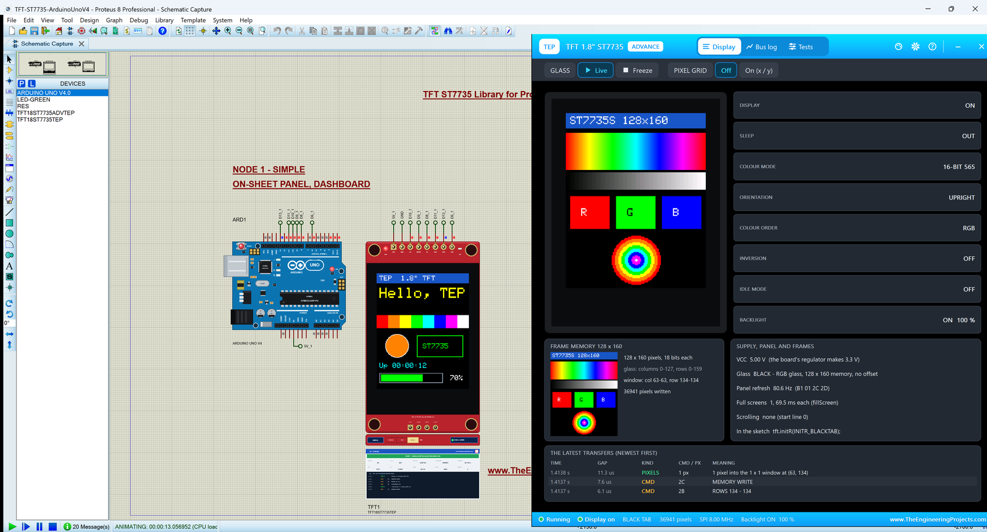Image resolution: width=987 pixels, height=532 pixels.
Task: Click the overview thumbnail of the schematic
Action: (x=62, y=65)
